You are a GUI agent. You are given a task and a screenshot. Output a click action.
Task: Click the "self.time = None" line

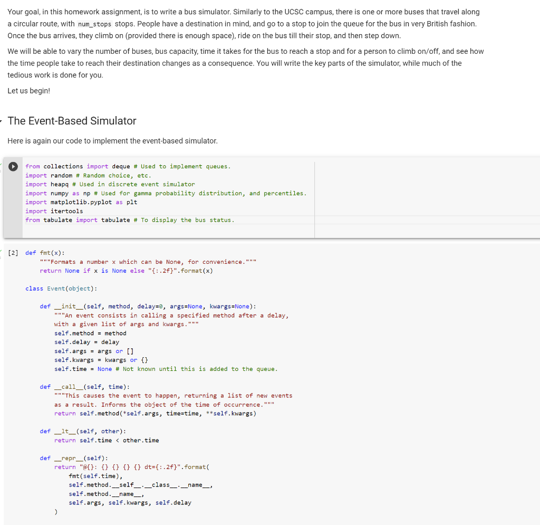coord(166,369)
